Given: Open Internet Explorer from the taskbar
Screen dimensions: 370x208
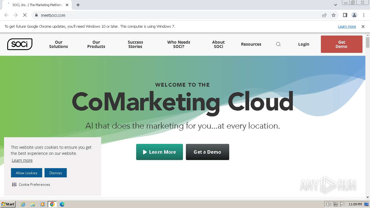Looking at the screenshot, I should 23,204.
